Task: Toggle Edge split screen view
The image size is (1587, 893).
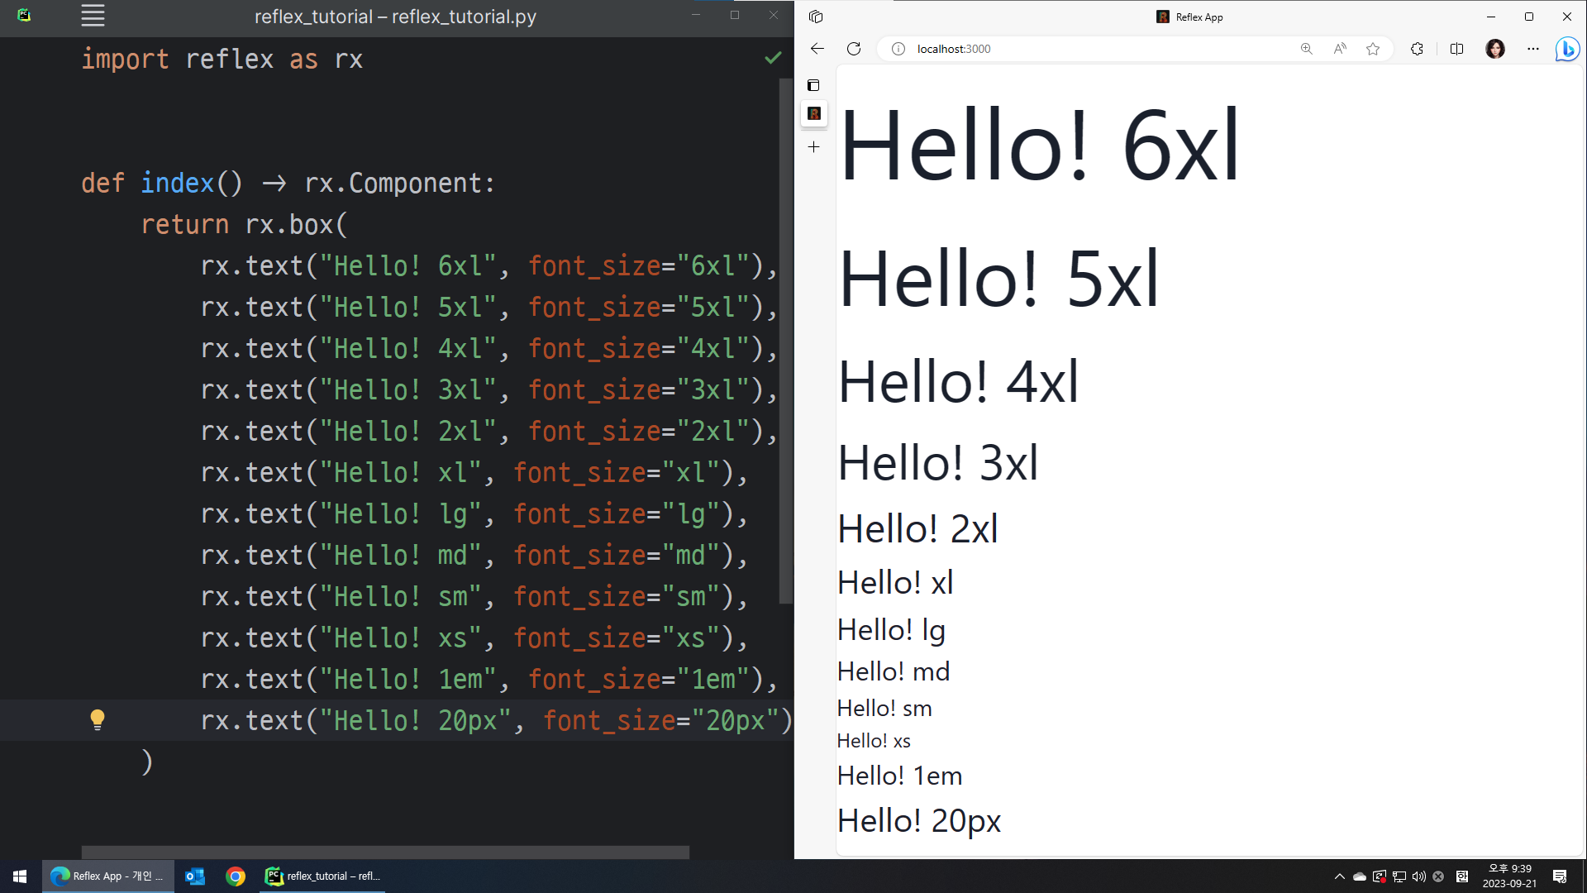Action: click(x=1456, y=49)
